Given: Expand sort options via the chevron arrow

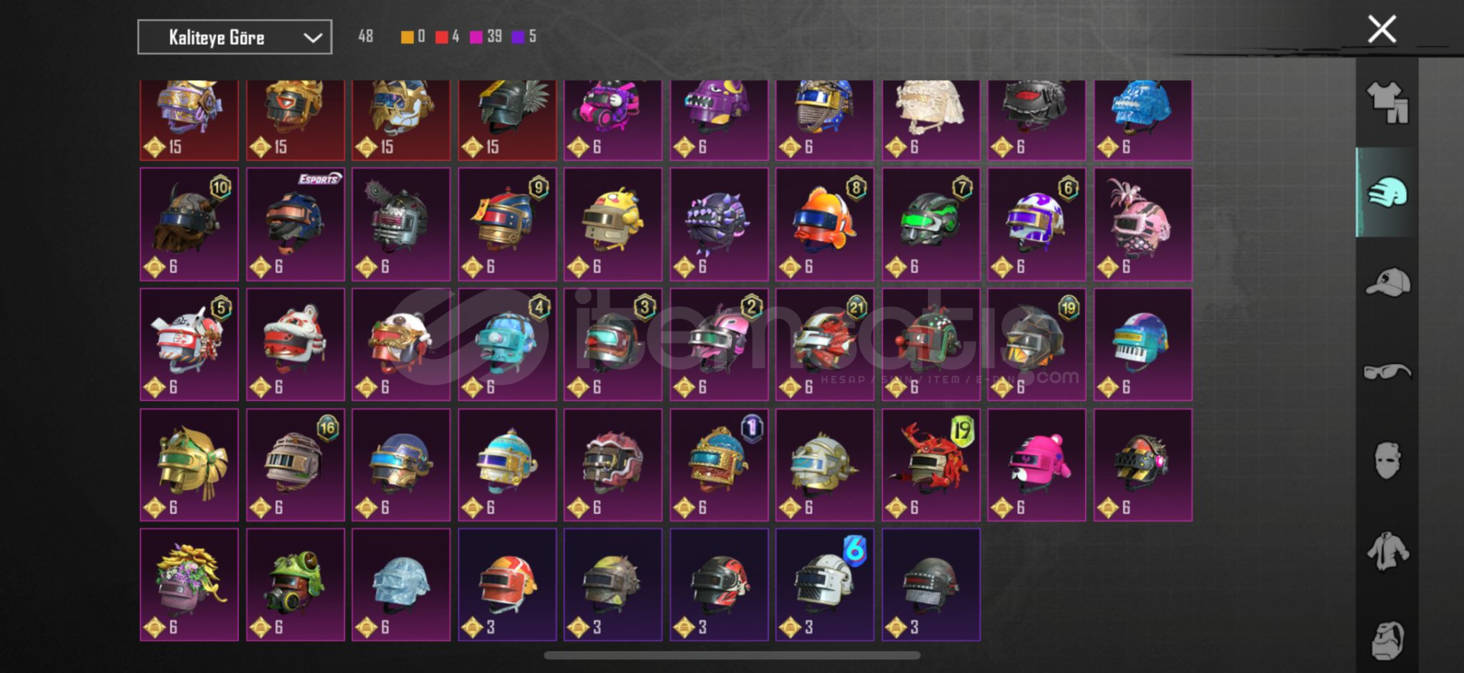Looking at the screenshot, I should pyautogui.click(x=313, y=37).
